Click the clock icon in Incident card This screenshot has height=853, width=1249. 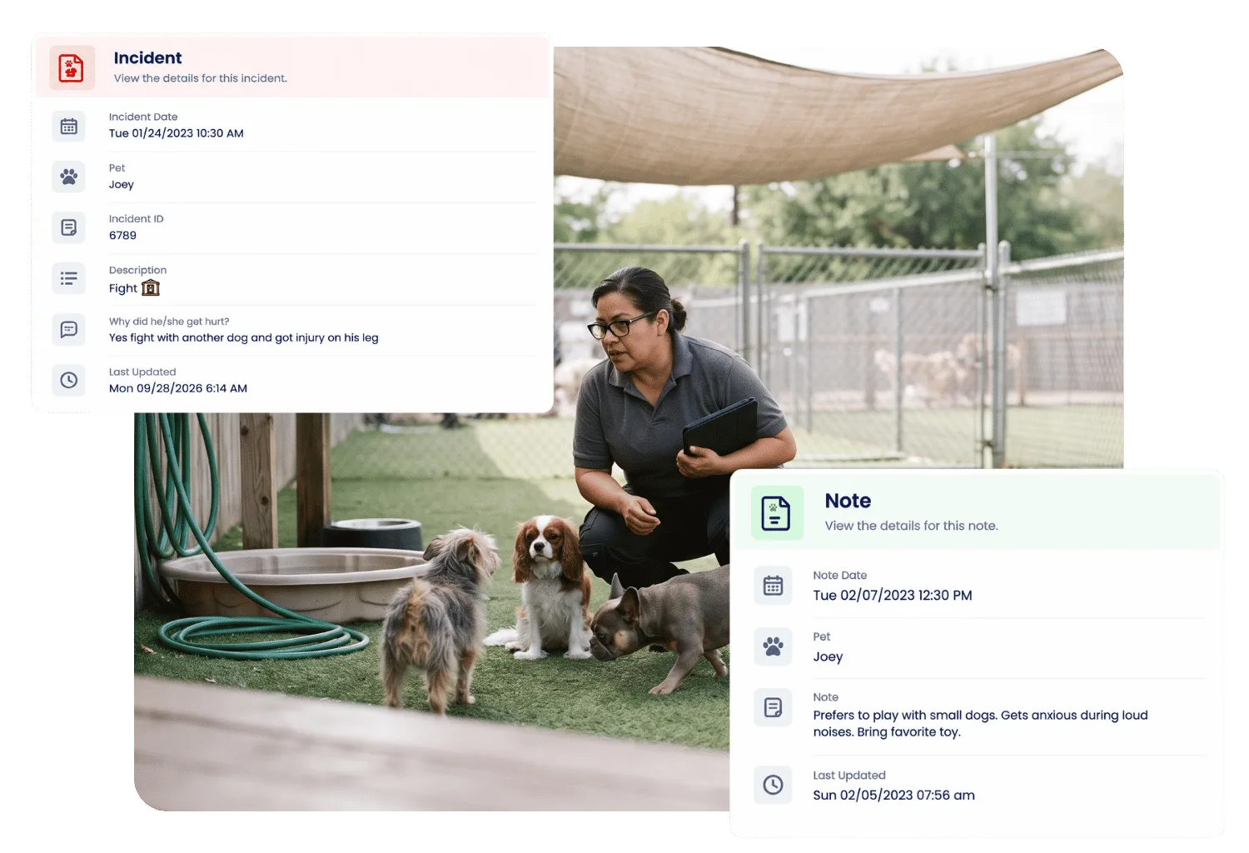[x=69, y=380]
